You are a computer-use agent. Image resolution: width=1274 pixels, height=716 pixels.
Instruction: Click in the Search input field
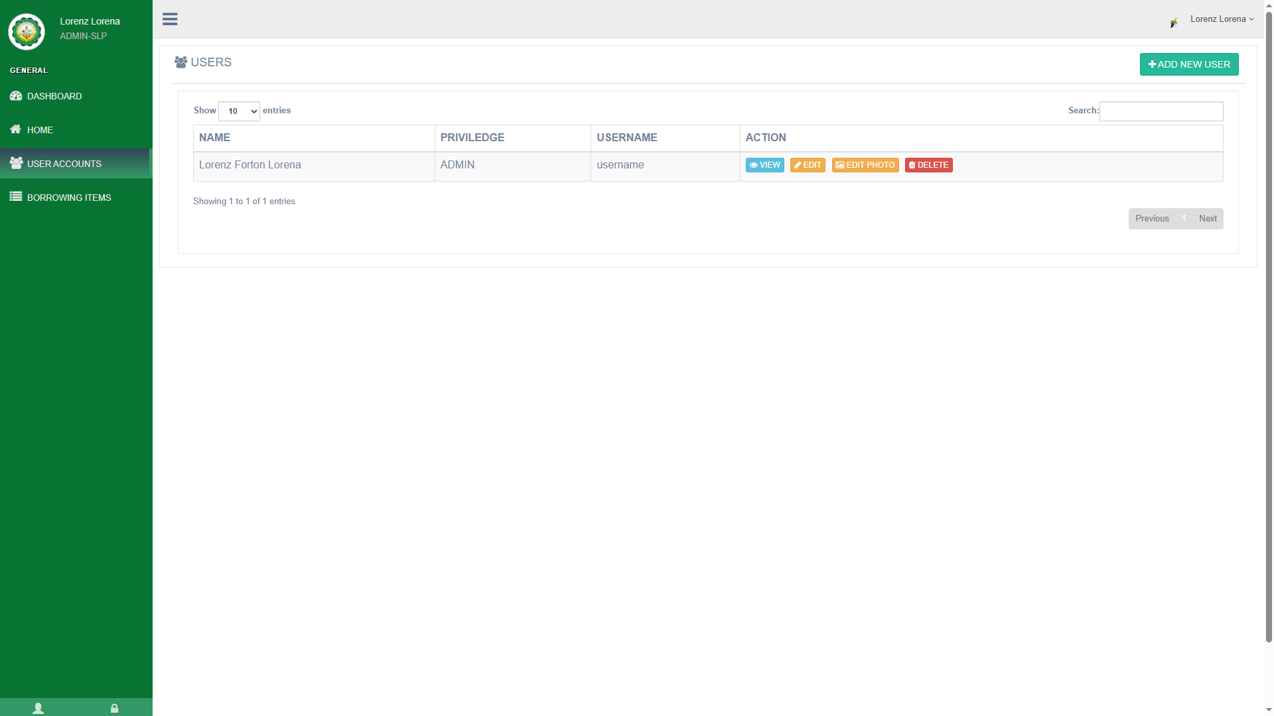tap(1161, 111)
